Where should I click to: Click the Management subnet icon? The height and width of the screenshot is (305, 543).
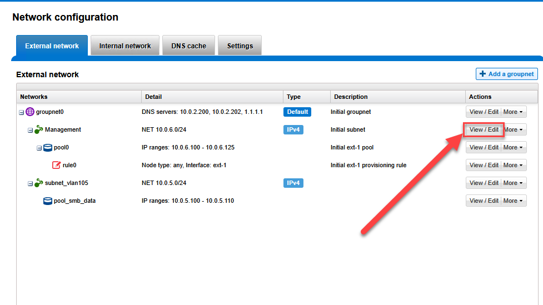tap(39, 129)
